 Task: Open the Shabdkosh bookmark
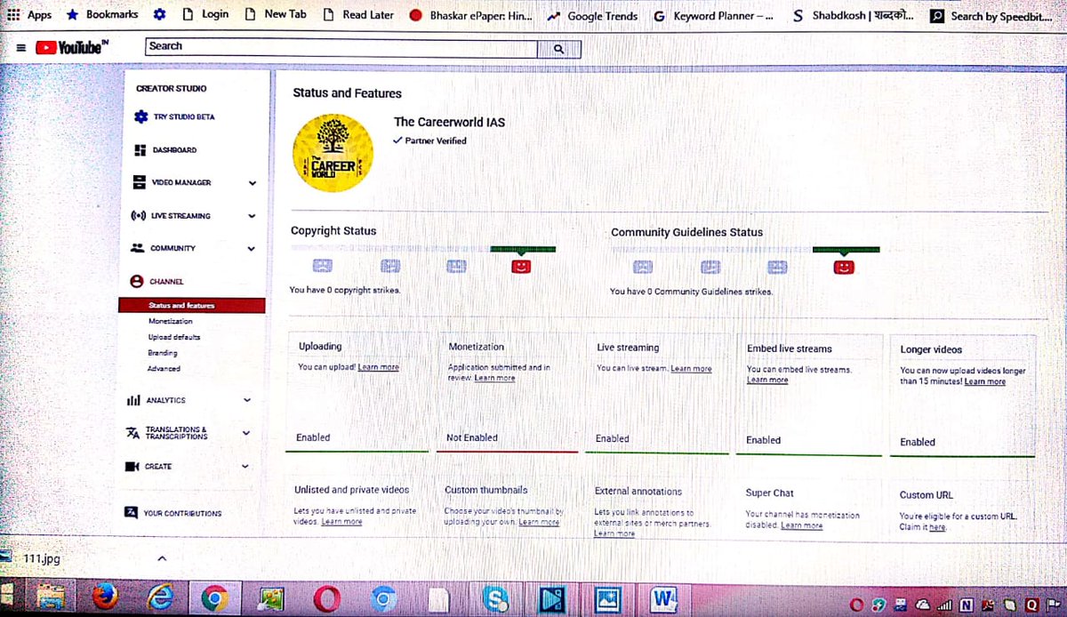point(852,15)
